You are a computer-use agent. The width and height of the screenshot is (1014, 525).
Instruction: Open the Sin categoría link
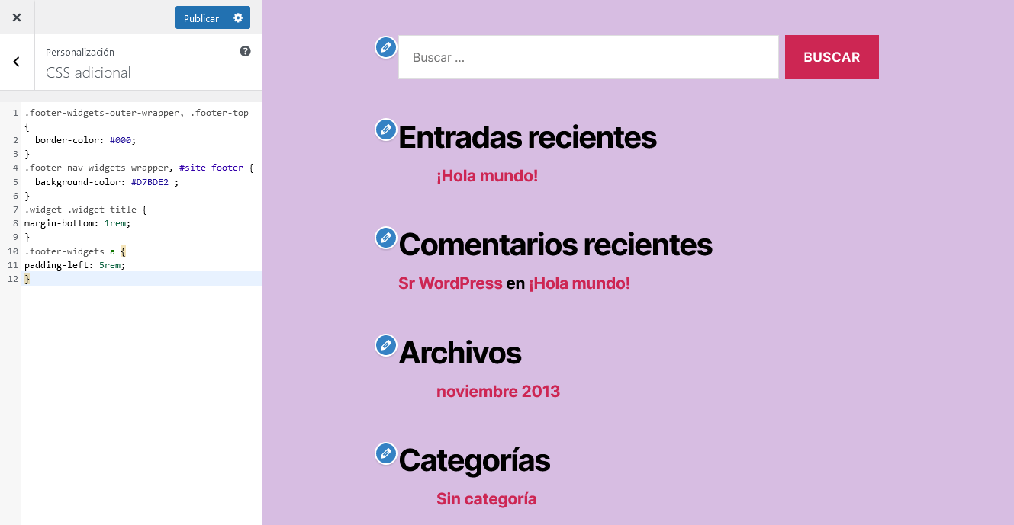coord(486,499)
